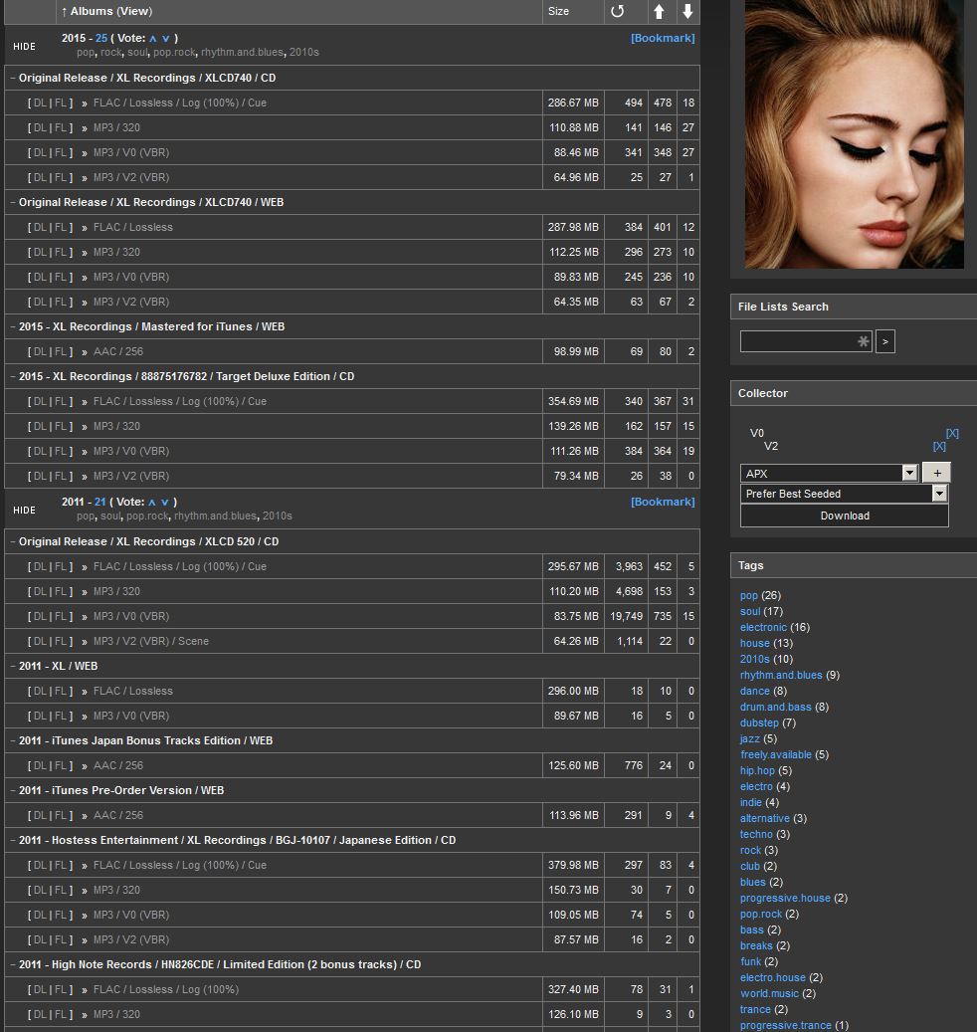Open the progressive.house tag
This screenshot has height=1032, width=977.
tap(785, 899)
